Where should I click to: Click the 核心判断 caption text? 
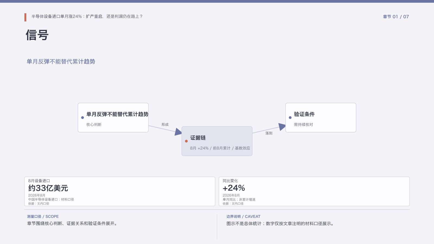pos(94,124)
